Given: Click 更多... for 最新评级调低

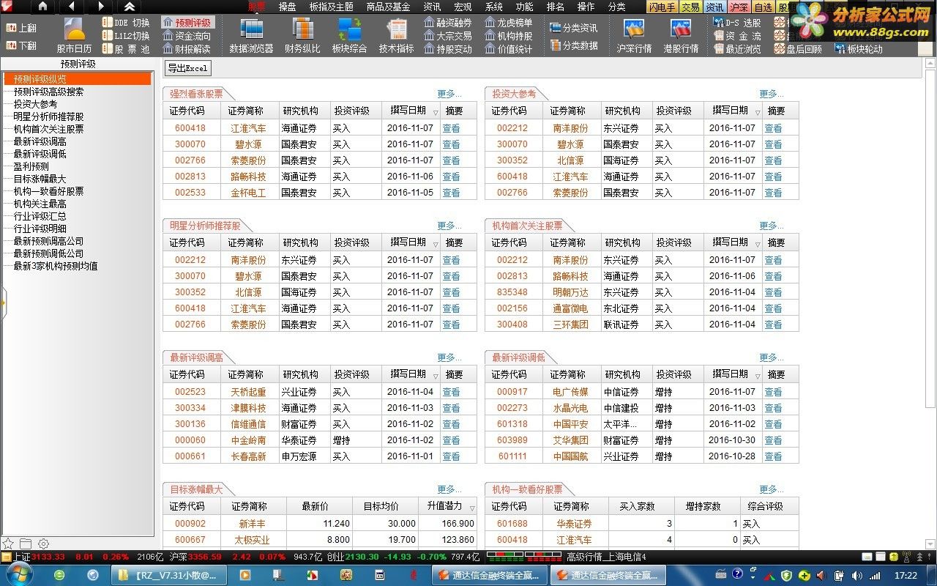Looking at the screenshot, I should coord(772,357).
